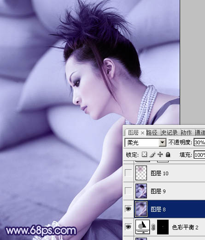Hide the 色彩平衡 2 layer eye icon
The width and height of the screenshot is (205, 240).
[128, 227]
